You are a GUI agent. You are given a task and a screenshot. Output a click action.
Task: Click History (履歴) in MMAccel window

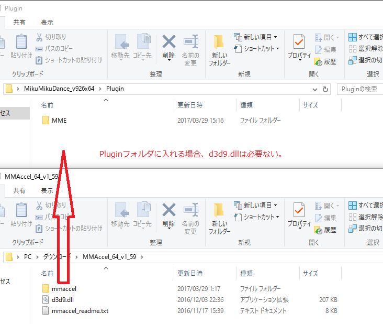325,230
